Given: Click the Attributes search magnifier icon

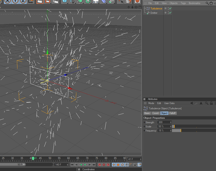Looking at the screenshot, I should [206, 103].
